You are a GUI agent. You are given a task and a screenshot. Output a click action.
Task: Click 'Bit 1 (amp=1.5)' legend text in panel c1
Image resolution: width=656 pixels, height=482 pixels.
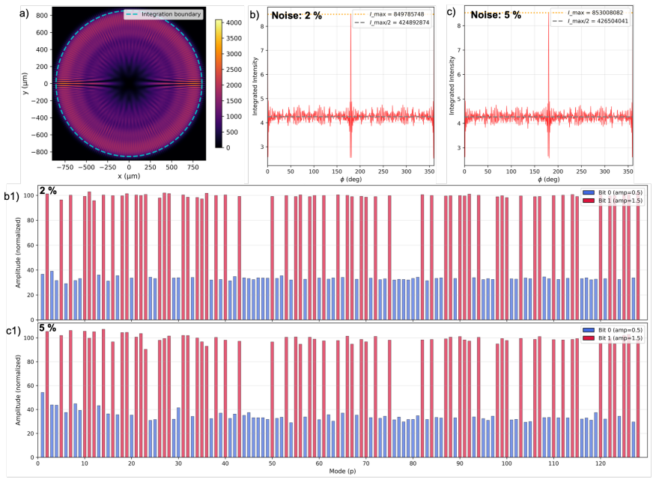[x=621, y=338]
